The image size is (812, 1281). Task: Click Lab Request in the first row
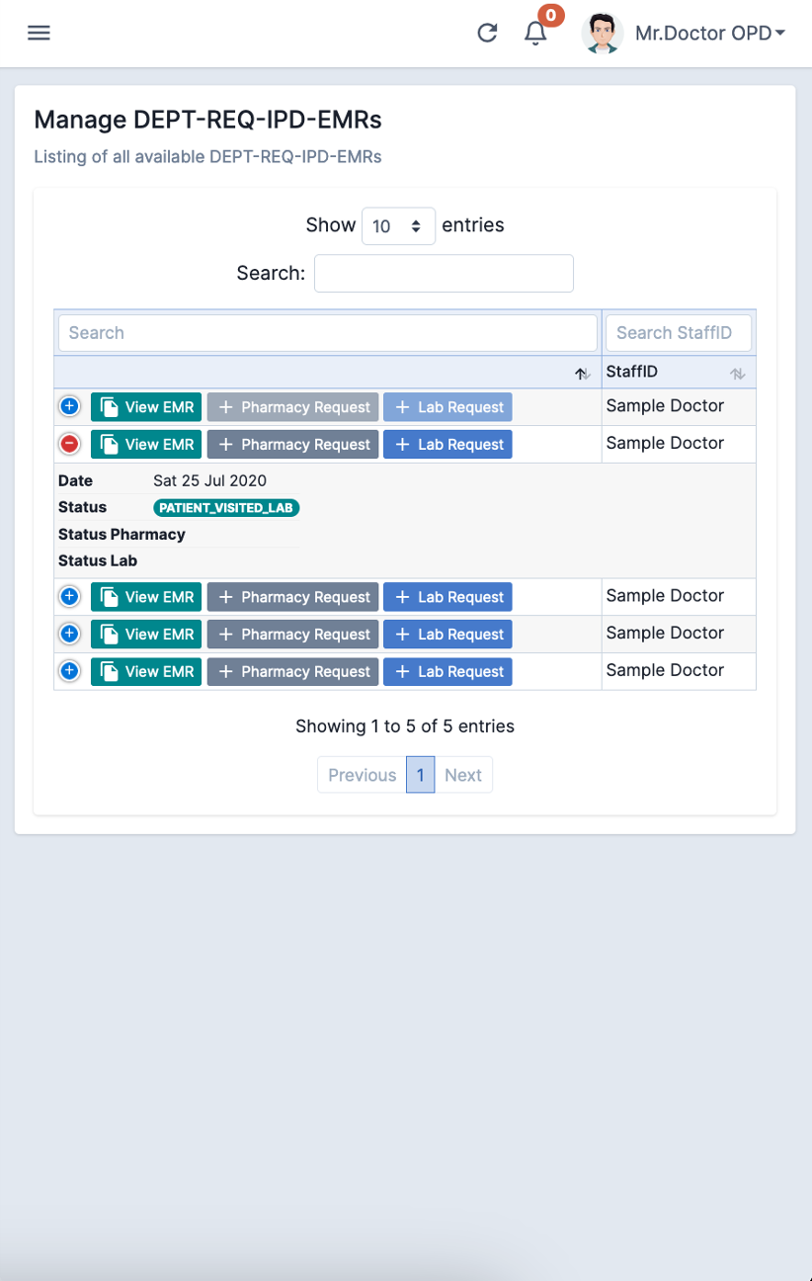(x=447, y=407)
